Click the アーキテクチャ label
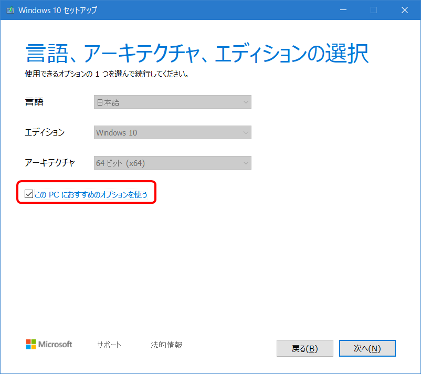This screenshot has height=374, width=421. coord(50,163)
